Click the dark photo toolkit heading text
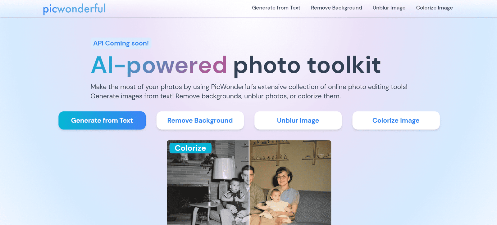The width and height of the screenshot is (497, 225). pos(307,65)
